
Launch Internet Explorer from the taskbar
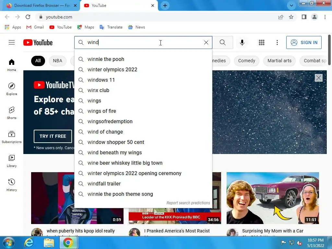29,243
